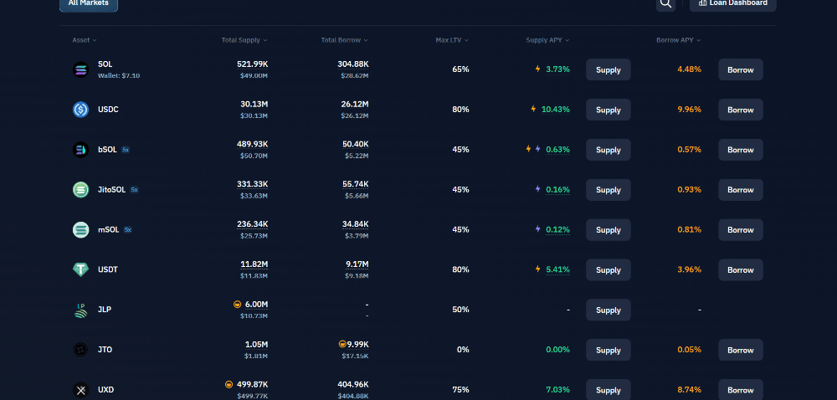The height and width of the screenshot is (400, 837).
Task: Supply bSOL
Action: (x=608, y=149)
